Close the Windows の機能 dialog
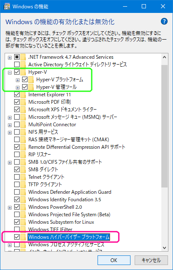The height and width of the screenshot is (270, 173). (x=163, y=7)
